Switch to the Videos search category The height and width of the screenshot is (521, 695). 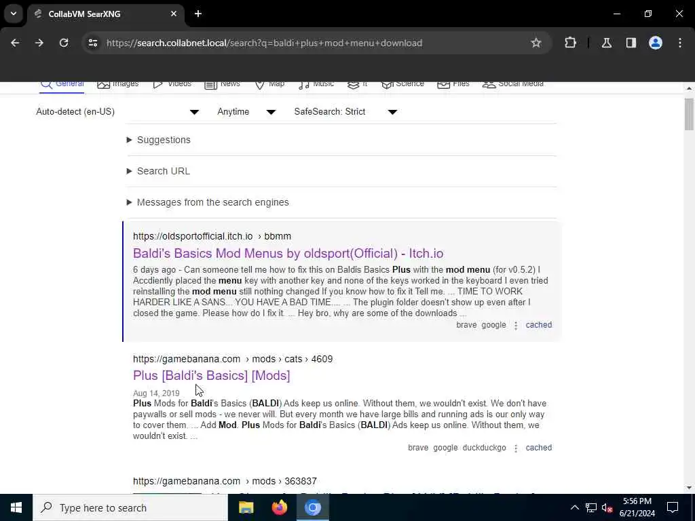point(172,85)
